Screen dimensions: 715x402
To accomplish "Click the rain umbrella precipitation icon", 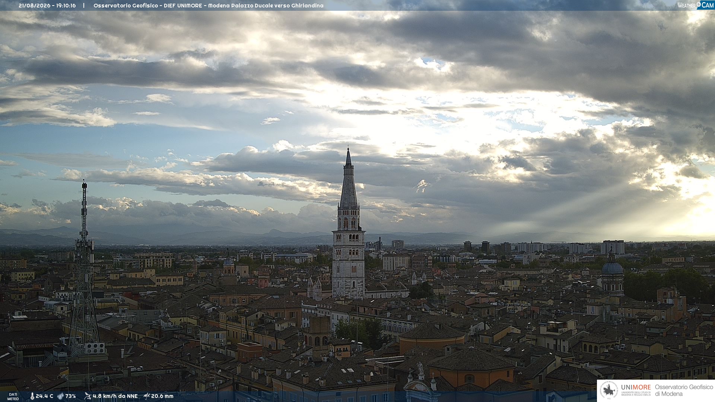I will pos(147,396).
